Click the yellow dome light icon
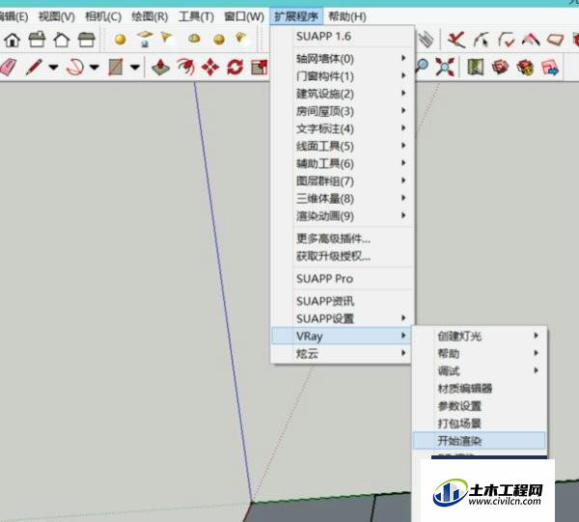 194,39
